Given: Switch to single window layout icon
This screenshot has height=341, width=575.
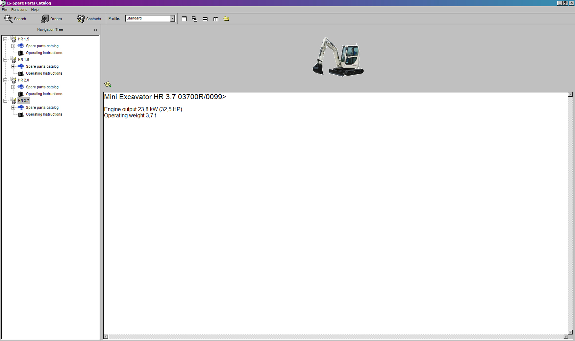Looking at the screenshot, I should tap(184, 19).
